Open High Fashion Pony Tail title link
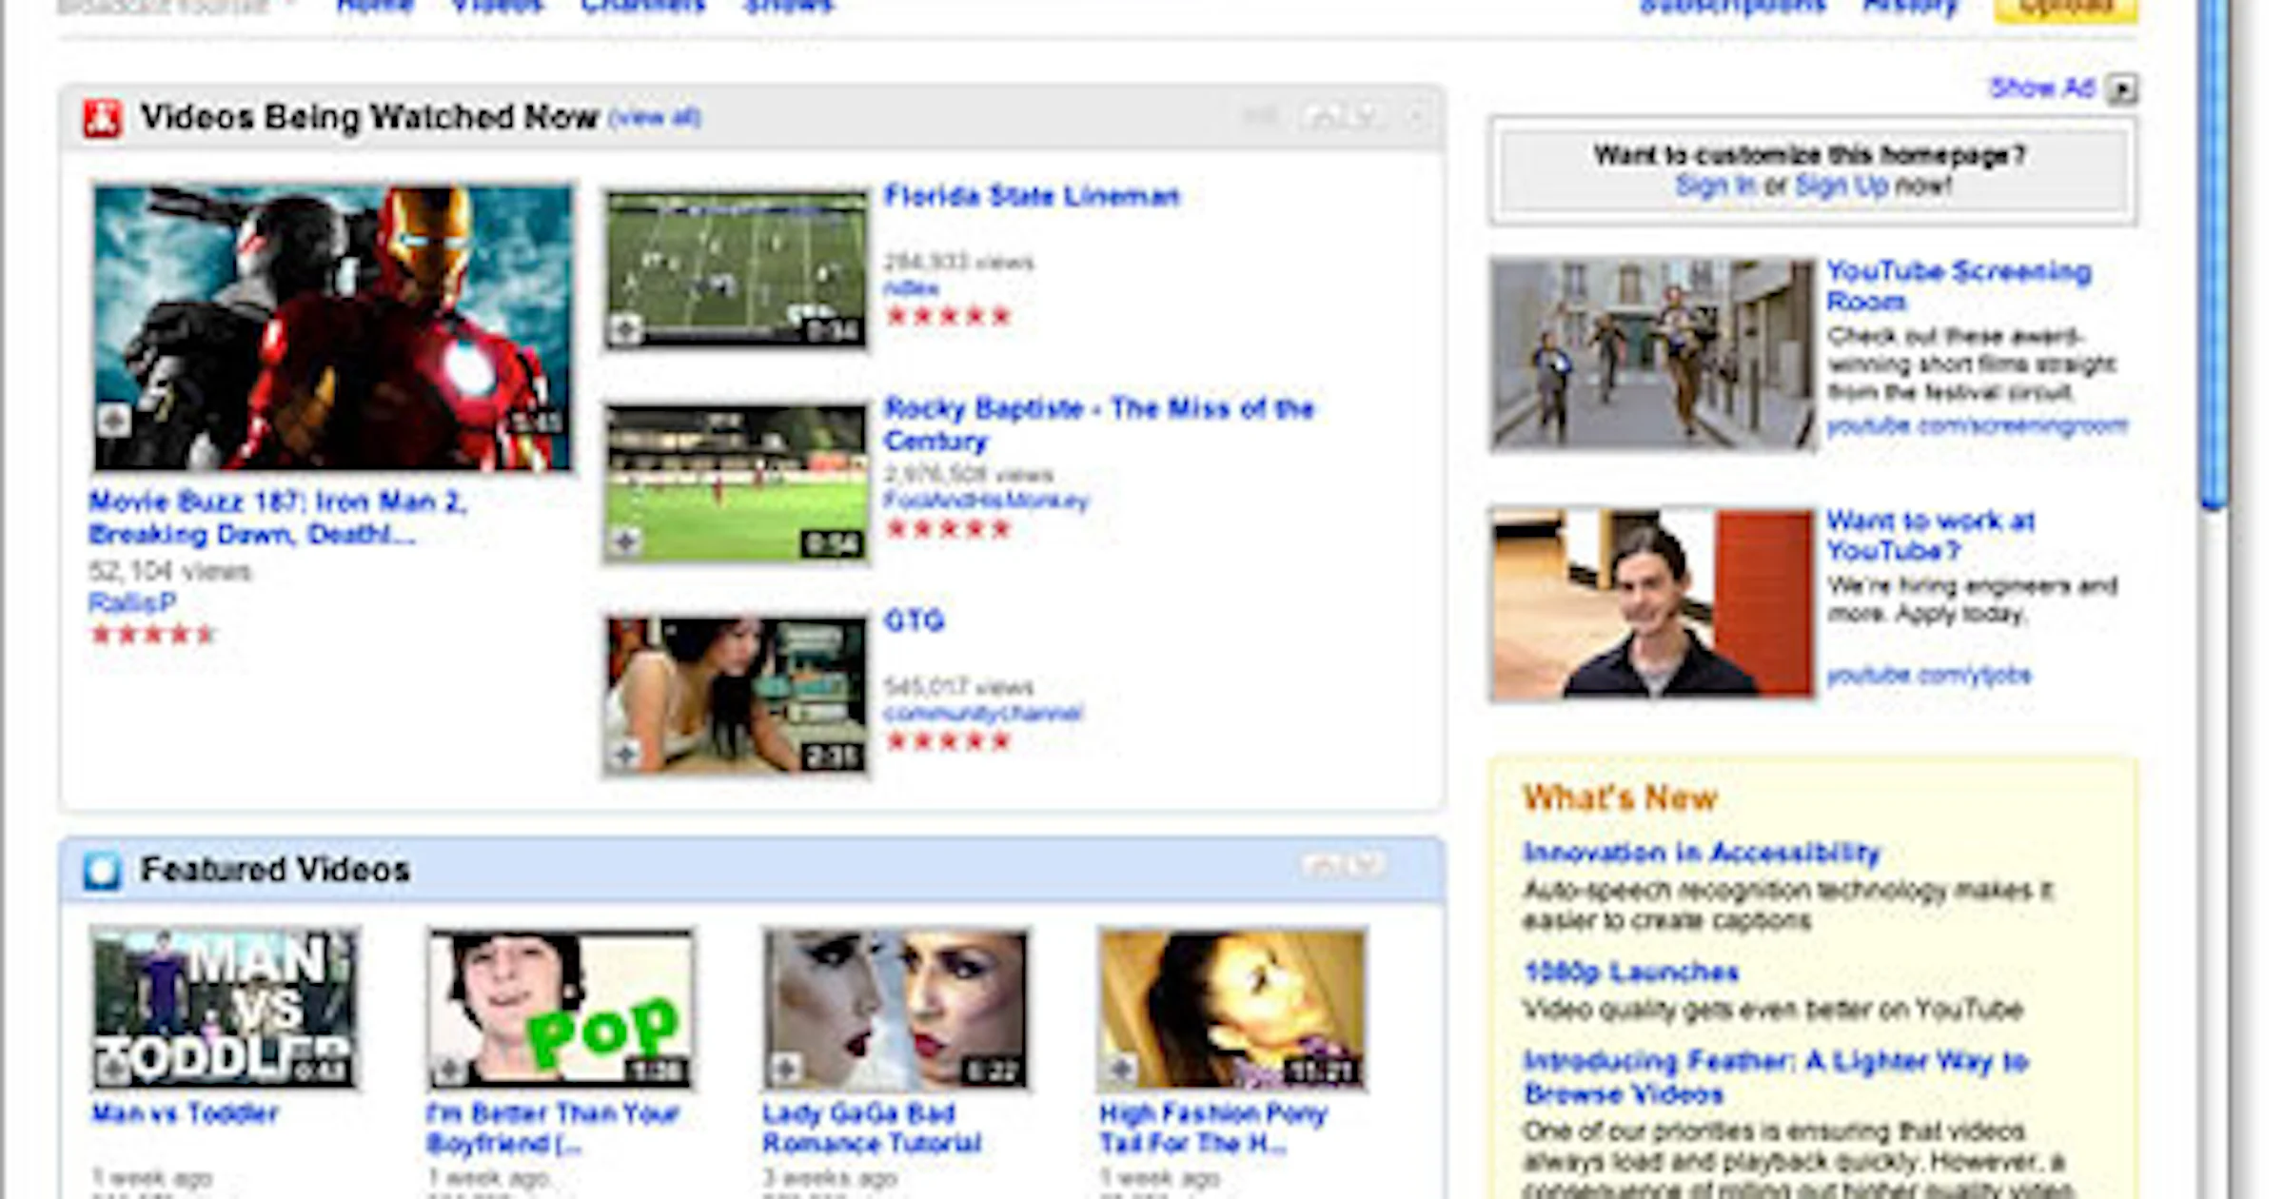This screenshot has width=2284, height=1199. 1212,1128
